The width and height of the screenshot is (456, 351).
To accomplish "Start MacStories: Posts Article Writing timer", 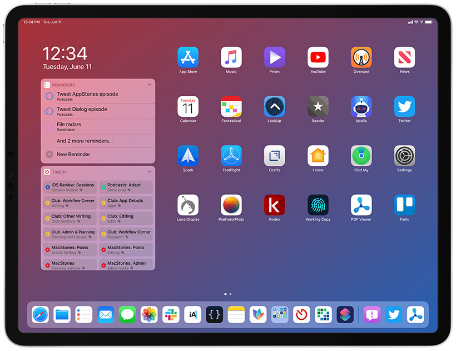I will click(x=70, y=250).
